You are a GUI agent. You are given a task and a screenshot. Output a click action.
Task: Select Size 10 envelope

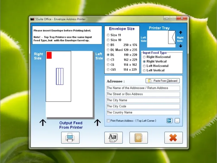114,40
